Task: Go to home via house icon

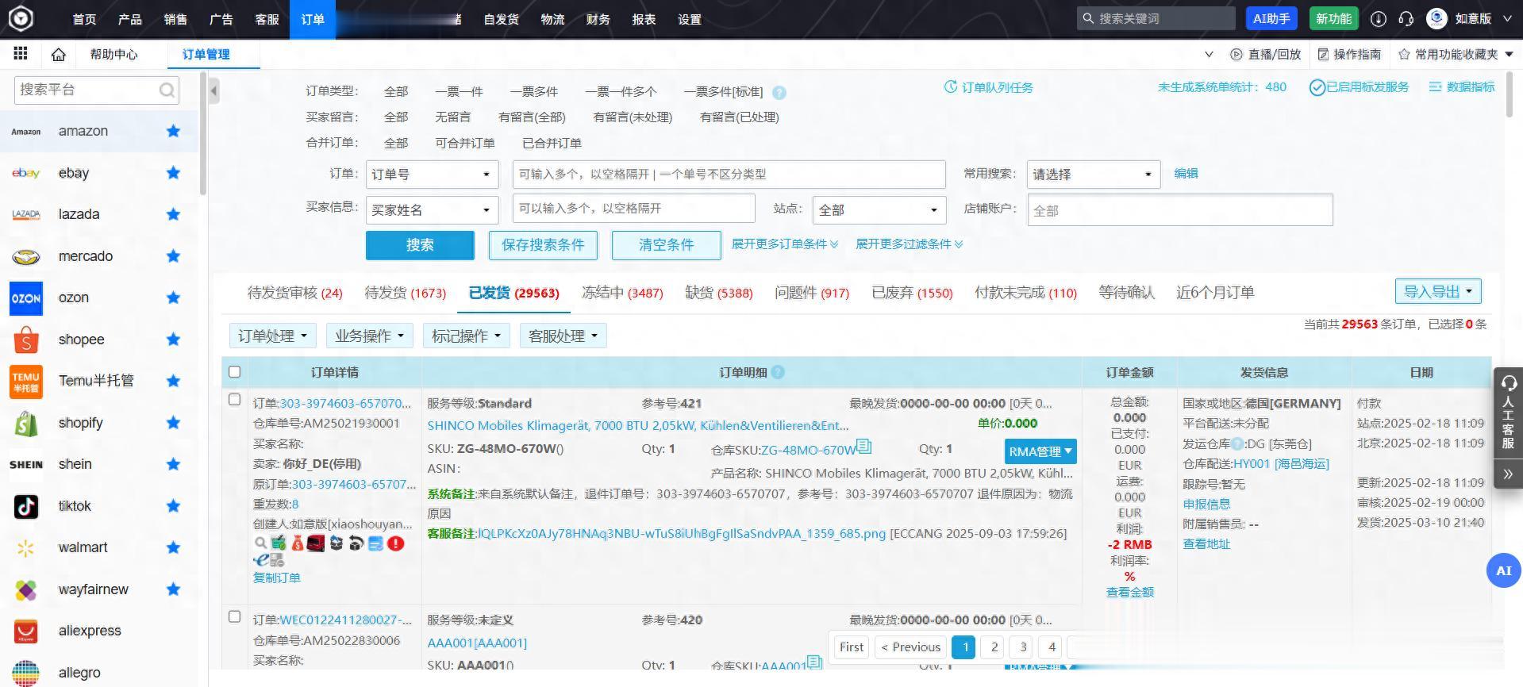Action: 58,54
